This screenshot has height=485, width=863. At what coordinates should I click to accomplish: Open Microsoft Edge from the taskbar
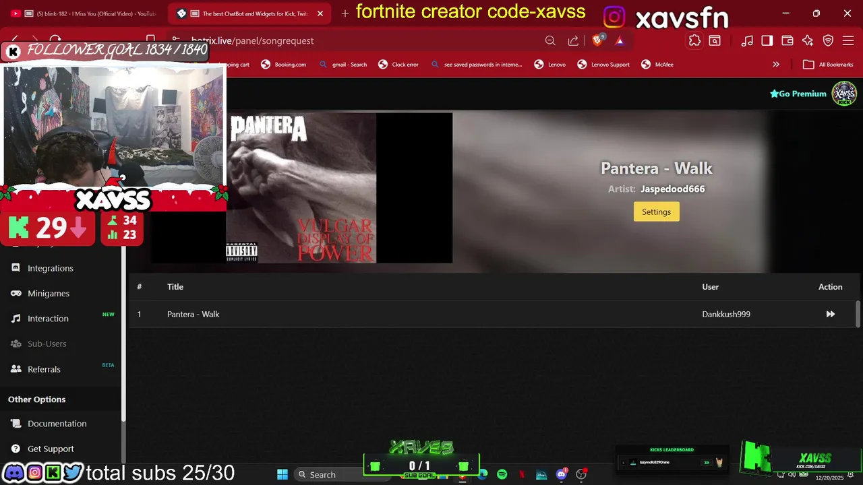483,474
